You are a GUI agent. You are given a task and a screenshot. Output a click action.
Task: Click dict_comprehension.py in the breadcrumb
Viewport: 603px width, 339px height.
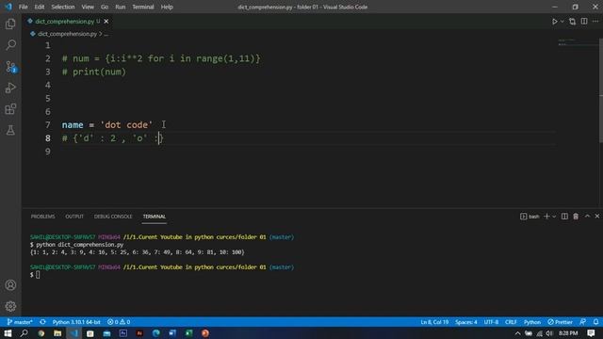pyautogui.click(x=67, y=34)
